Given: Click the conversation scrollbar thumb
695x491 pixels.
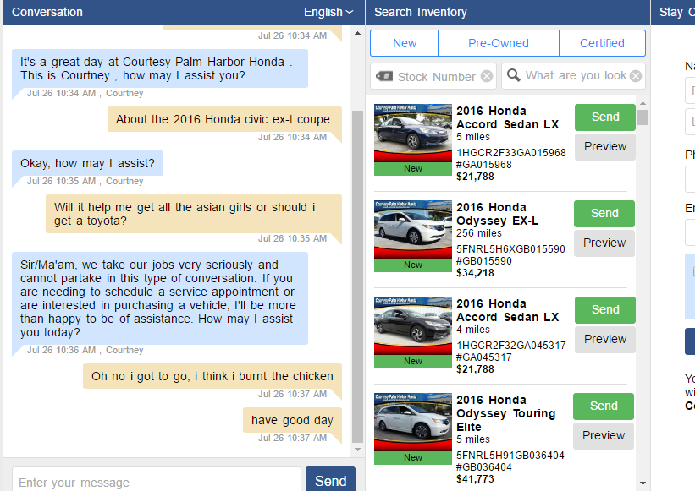Looking at the screenshot, I should tap(357, 276).
